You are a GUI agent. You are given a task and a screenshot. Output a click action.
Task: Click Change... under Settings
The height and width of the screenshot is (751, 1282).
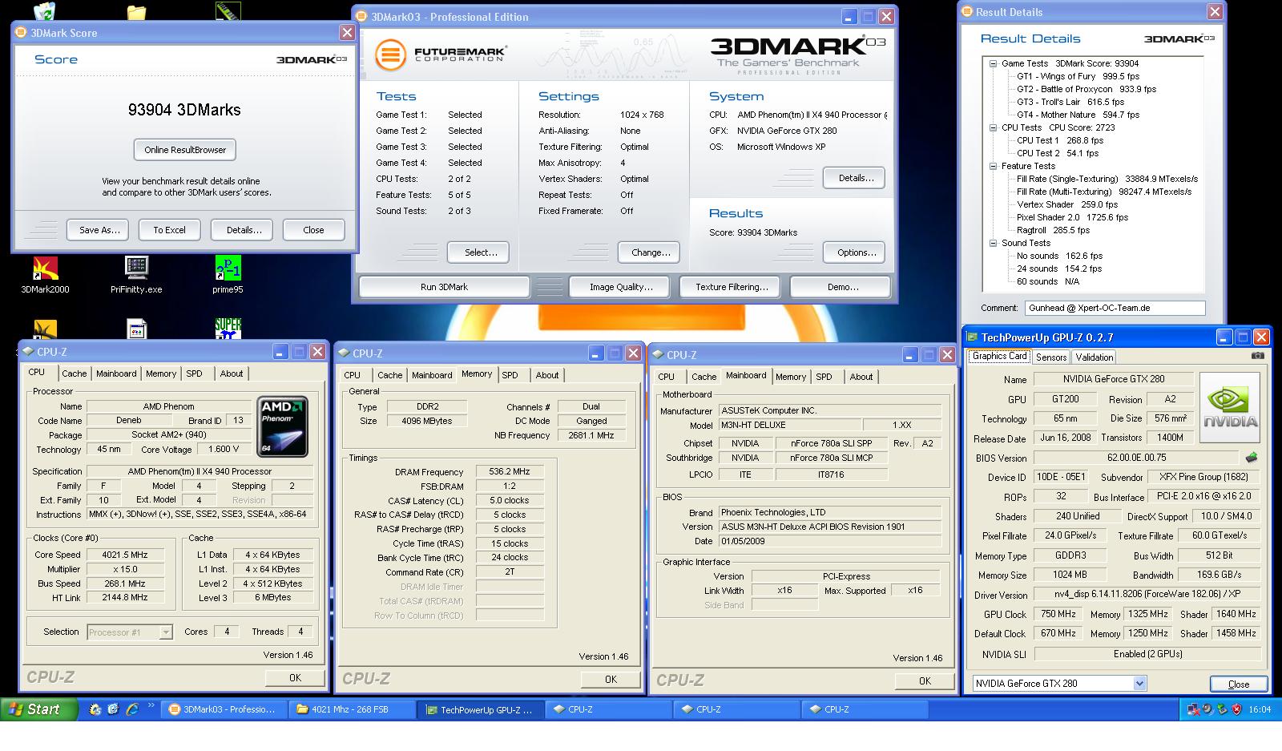(x=649, y=252)
